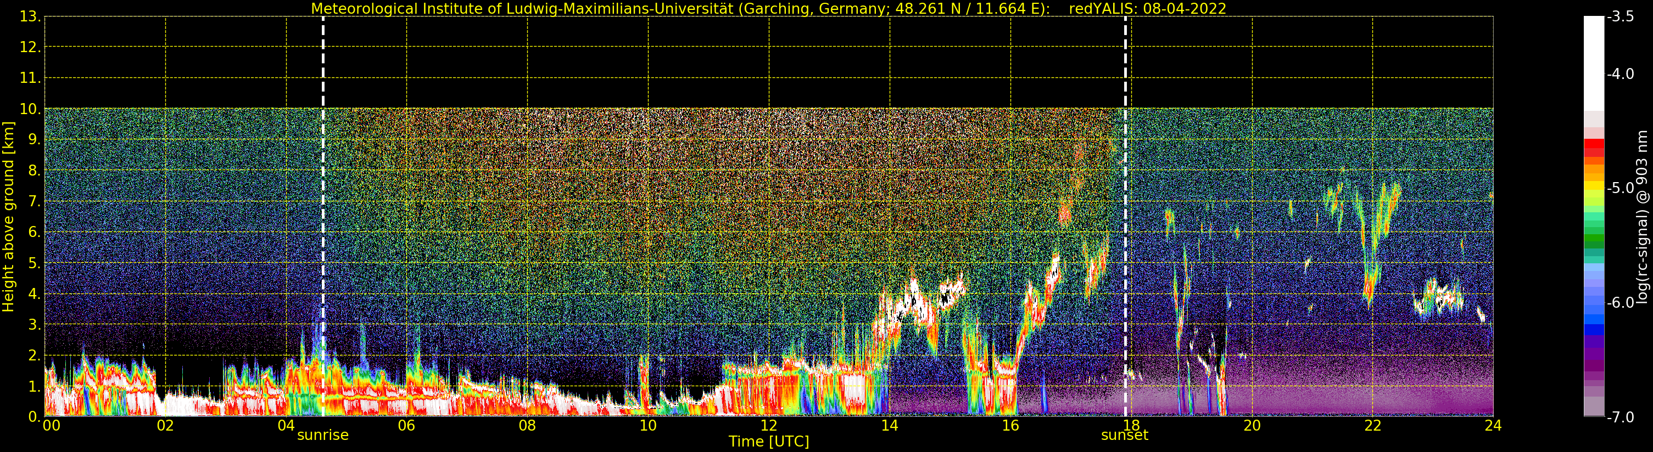Click the time-axis tick label 22

1372,426
